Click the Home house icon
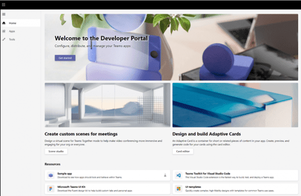 [4, 23]
